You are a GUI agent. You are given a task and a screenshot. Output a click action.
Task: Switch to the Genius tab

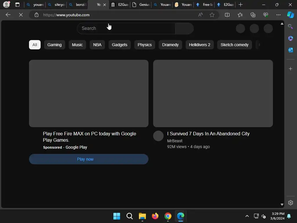[x=141, y=5]
